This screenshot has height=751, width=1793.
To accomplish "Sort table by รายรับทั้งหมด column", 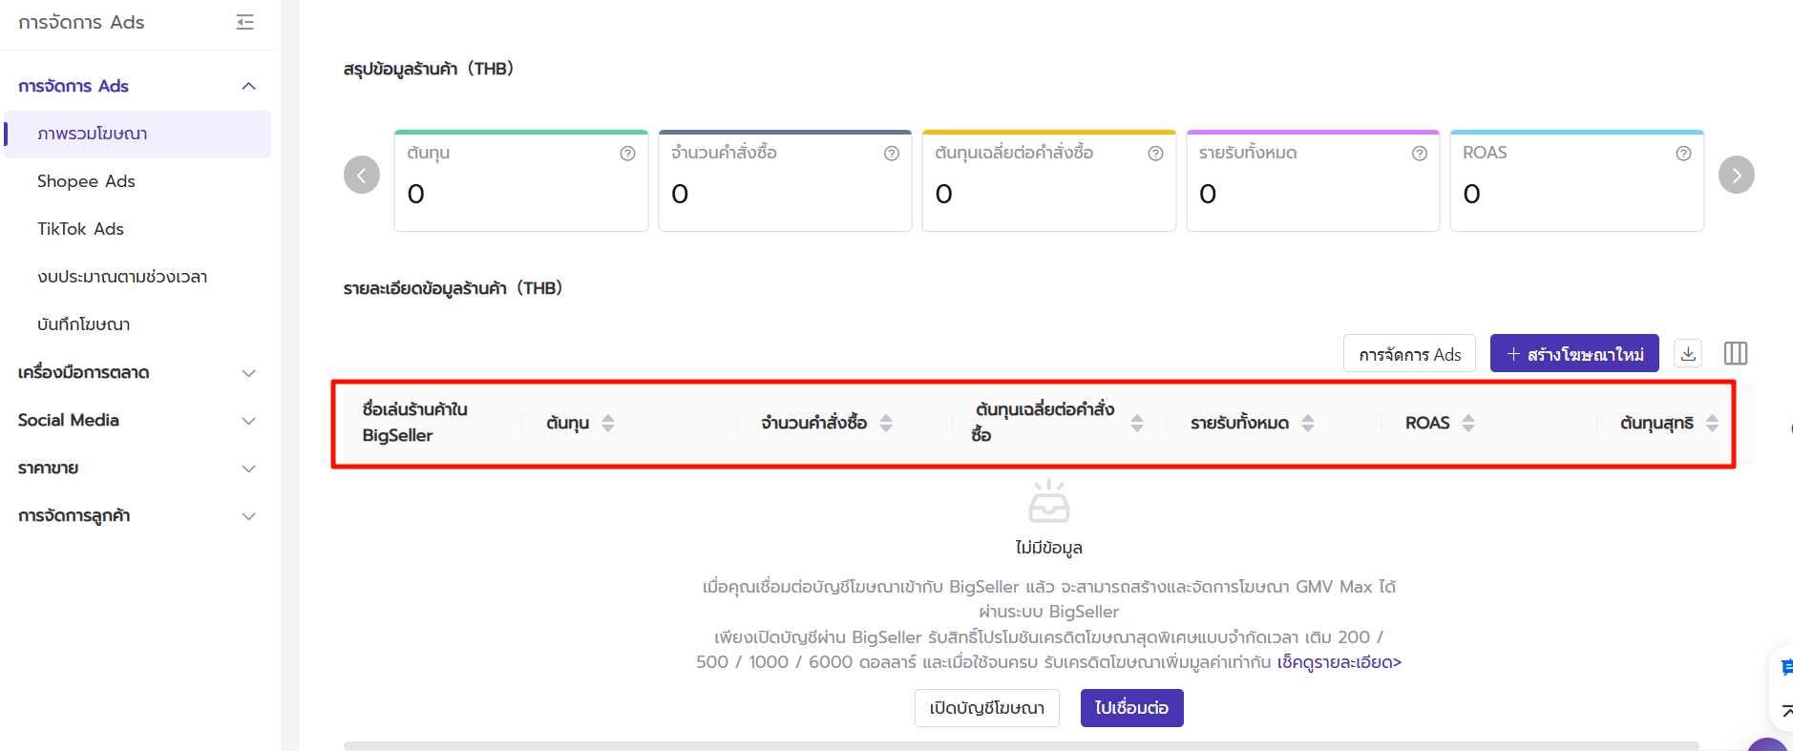I will (x=1308, y=423).
